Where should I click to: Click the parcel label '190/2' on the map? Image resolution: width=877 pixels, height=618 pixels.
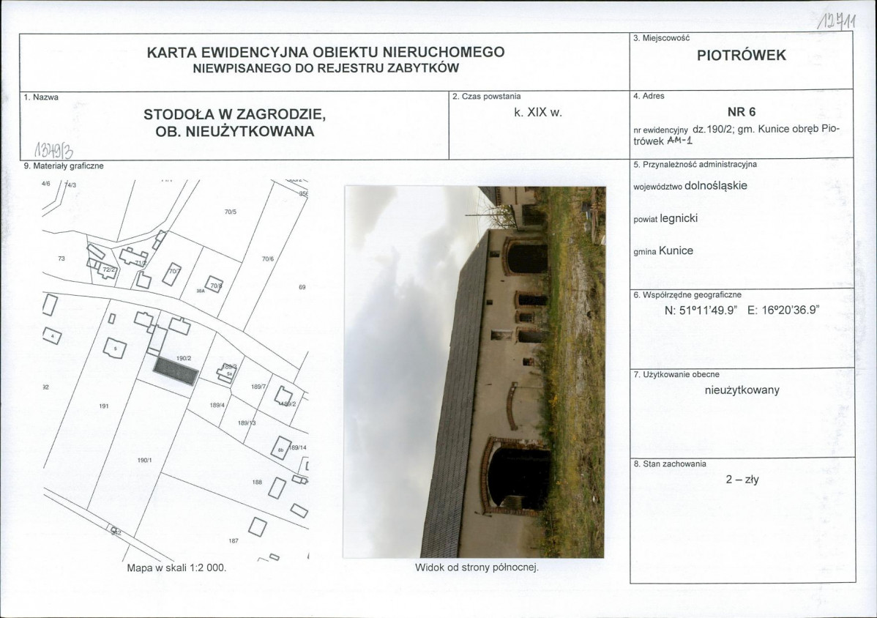(x=184, y=359)
